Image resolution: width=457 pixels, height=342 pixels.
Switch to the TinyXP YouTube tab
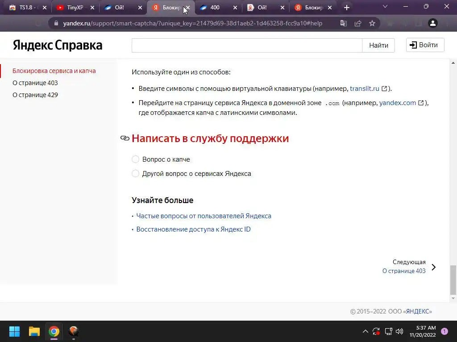pyautogui.click(x=75, y=8)
